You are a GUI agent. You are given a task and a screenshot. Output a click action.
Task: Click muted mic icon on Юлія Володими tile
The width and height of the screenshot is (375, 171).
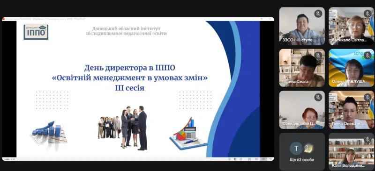coord(367,140)
